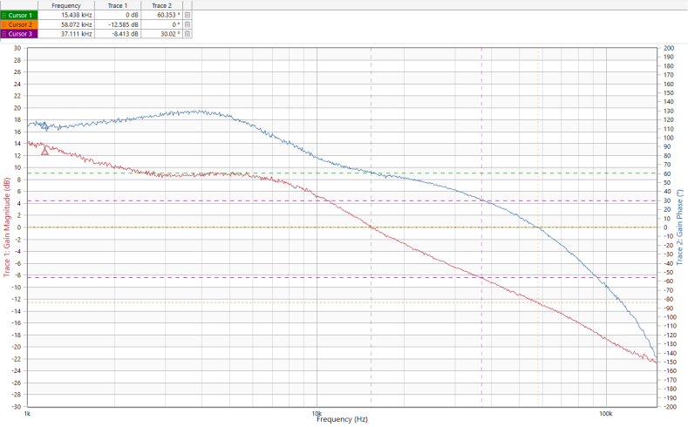Click the 30.02° Trace 2 cell

pyautogui.click(x=162, y=34)
